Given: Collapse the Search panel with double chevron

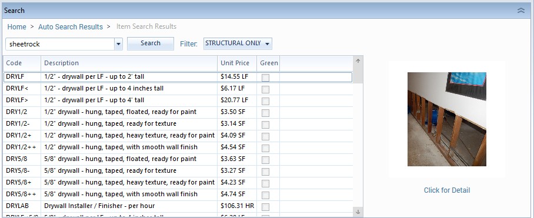Looking at the screenshot, I should (520, 11).
